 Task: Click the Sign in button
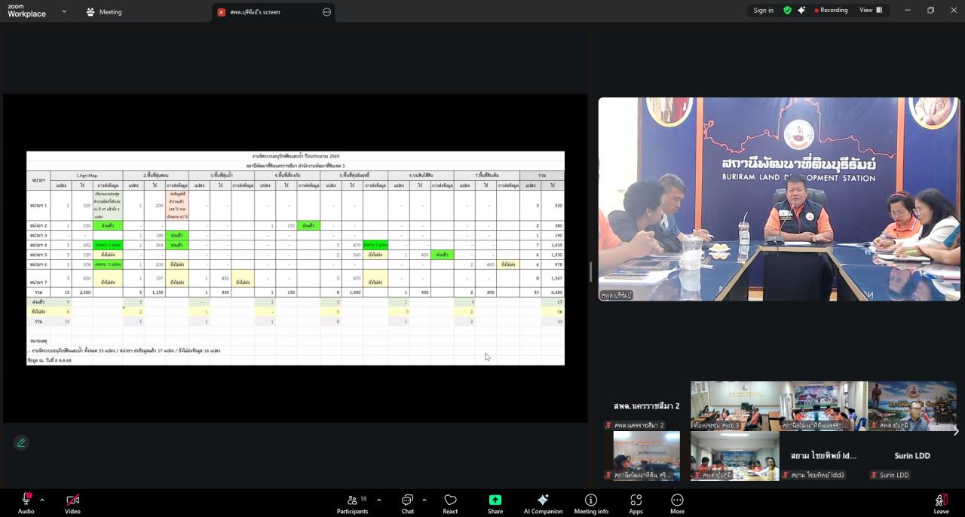pyautogui.click(x=763, y=11)
